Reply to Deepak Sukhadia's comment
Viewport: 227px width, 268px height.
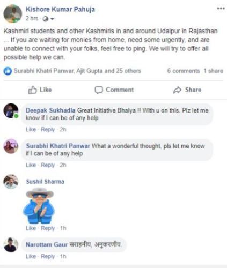click(x=48, y=129)
